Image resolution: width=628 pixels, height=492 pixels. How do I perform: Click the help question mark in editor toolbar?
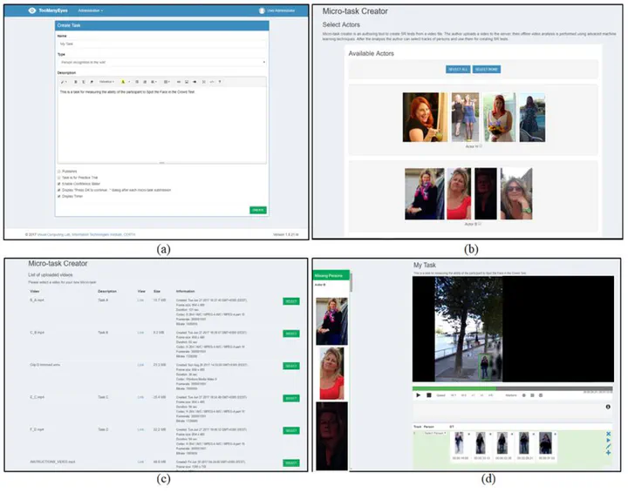click(220, 81)
